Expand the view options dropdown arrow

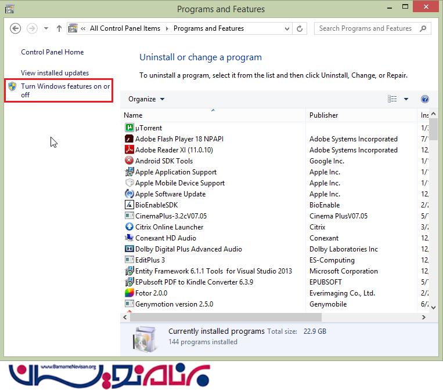coord(406,99)
